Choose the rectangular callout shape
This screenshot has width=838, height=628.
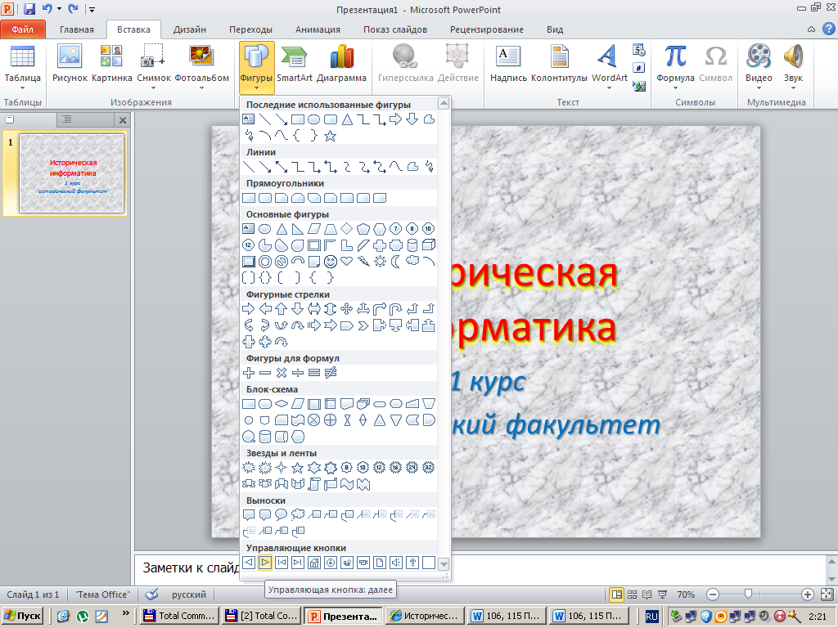pos(249,515)
